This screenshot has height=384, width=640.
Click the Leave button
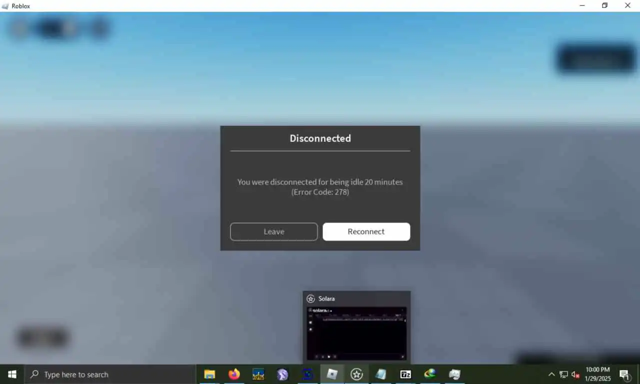[x=273, y=231]
